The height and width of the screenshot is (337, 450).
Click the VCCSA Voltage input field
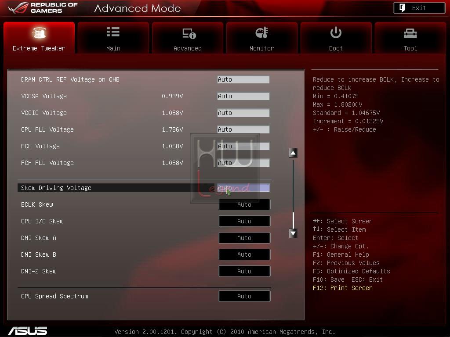pos(243,96)
